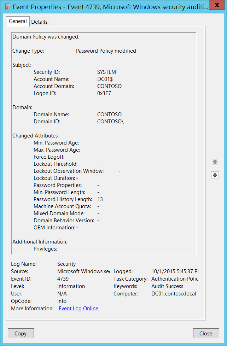
Task: Go to previous event with up arrow
Action: (x=215, y=162)
